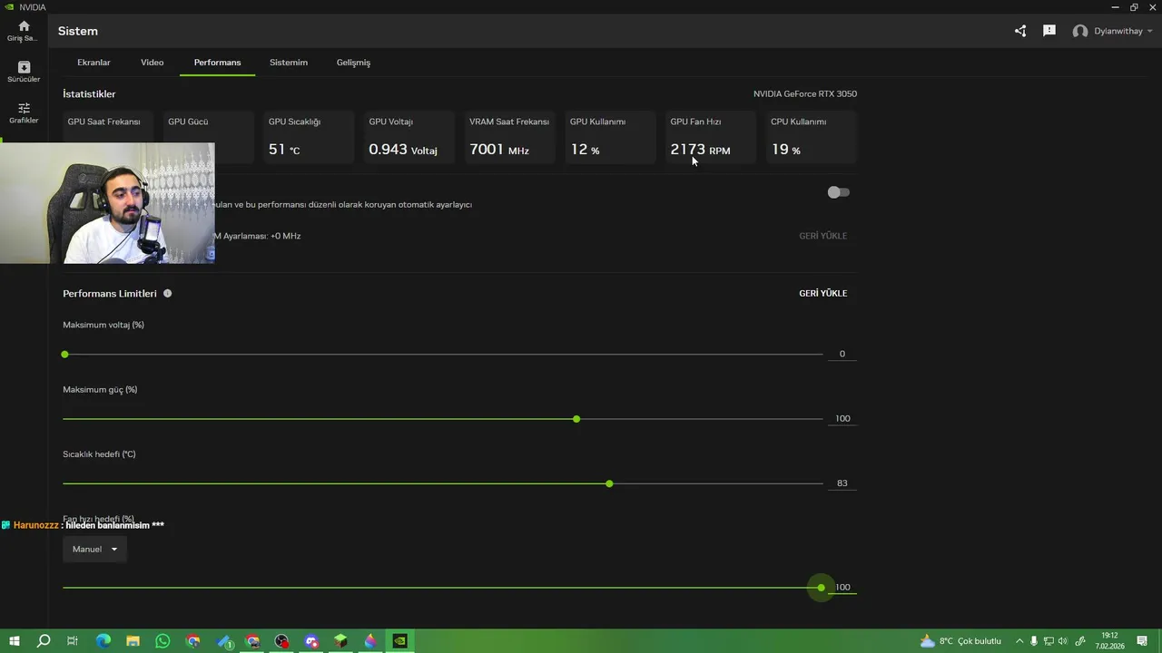The height and width of the screenshot is (653, 1162).
Task: Click the Sıcaklık hedefi slider handle
Action: coord(609,483)
